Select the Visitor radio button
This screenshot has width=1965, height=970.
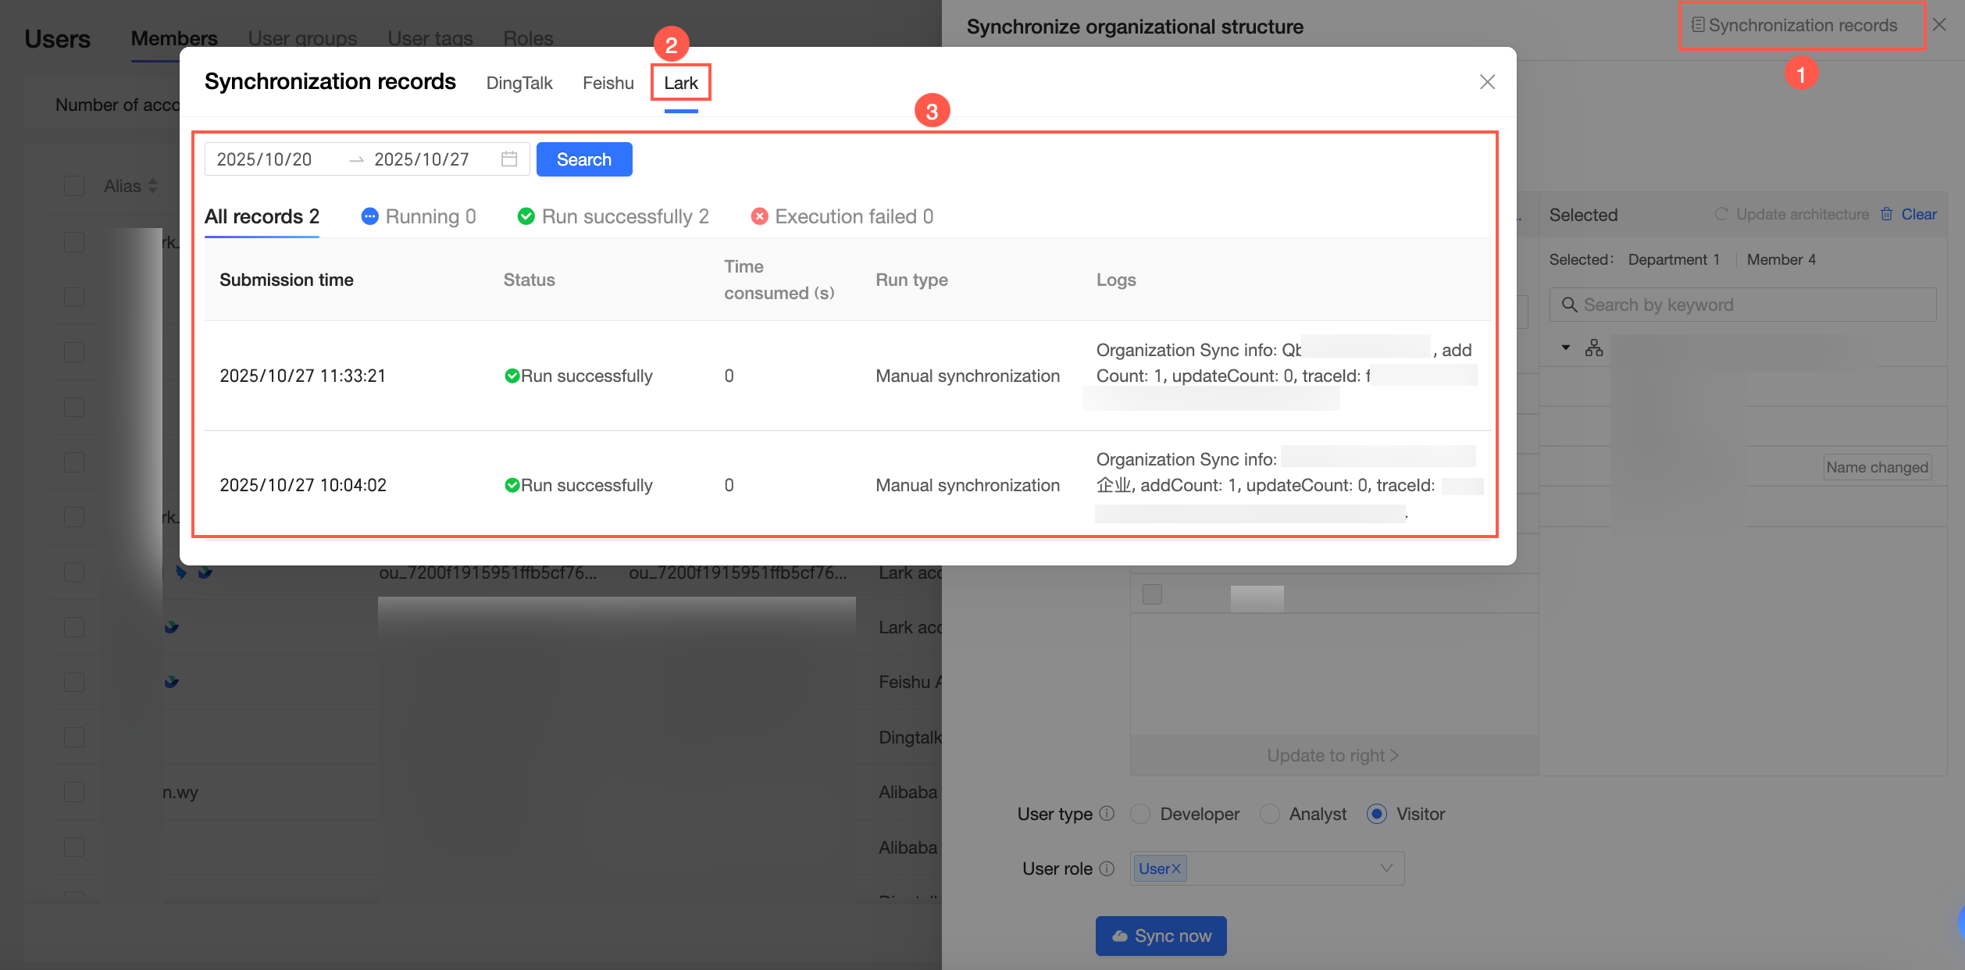1376,814
